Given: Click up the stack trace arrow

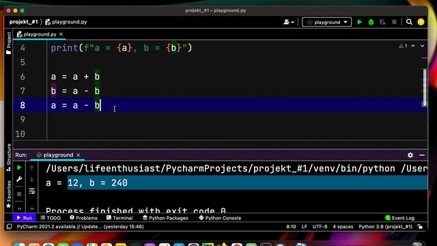Looking at the screenshot, I should click(32, 167).
